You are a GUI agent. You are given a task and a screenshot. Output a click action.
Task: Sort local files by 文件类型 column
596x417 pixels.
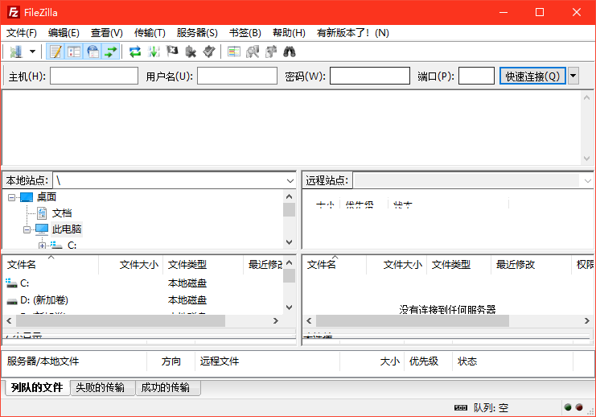point(203,264)
